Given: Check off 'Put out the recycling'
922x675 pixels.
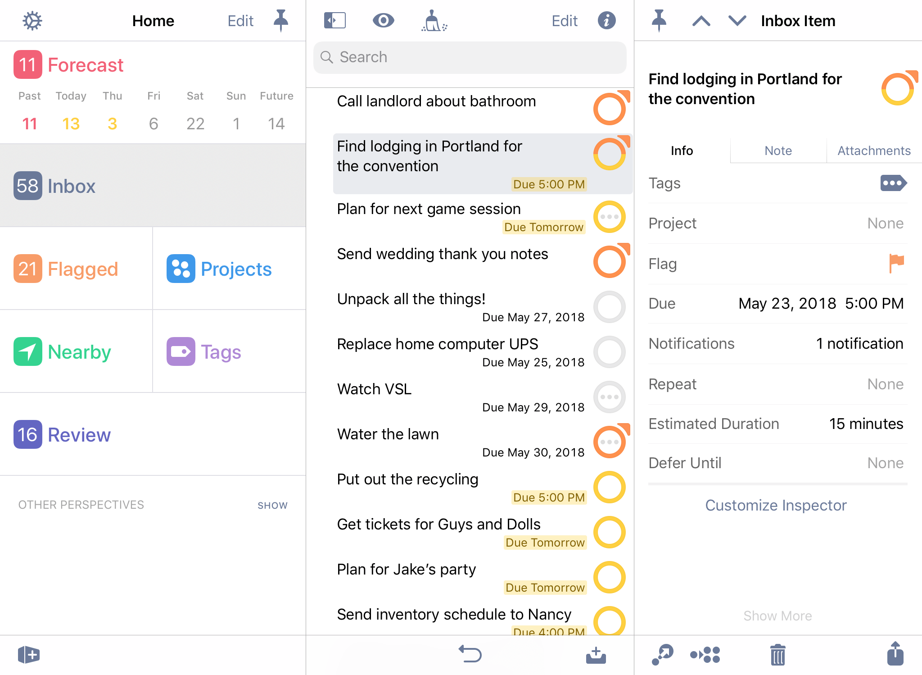Looking at the screenshot, I should click(x=610, y=487).
